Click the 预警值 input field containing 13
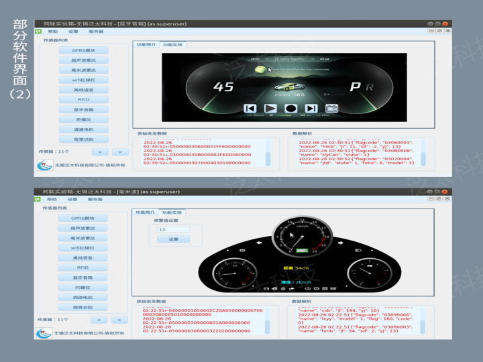This screenshot has height=362, width=483. (173, 229)
